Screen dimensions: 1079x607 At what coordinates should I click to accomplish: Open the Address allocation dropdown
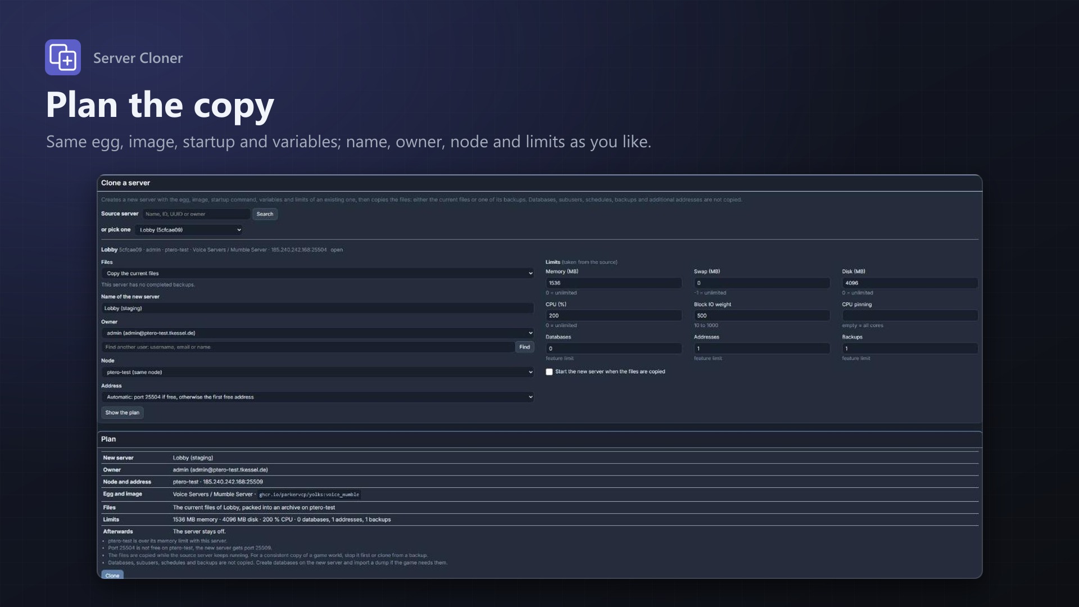(318, 397)
